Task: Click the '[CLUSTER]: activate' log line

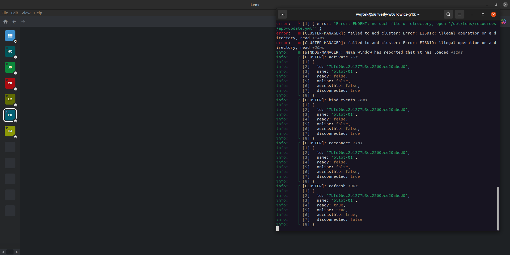Action: (330, 57)
